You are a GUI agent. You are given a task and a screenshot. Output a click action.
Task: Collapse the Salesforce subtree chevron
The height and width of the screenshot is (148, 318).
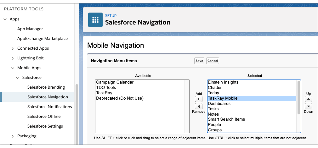coord(18,78)
